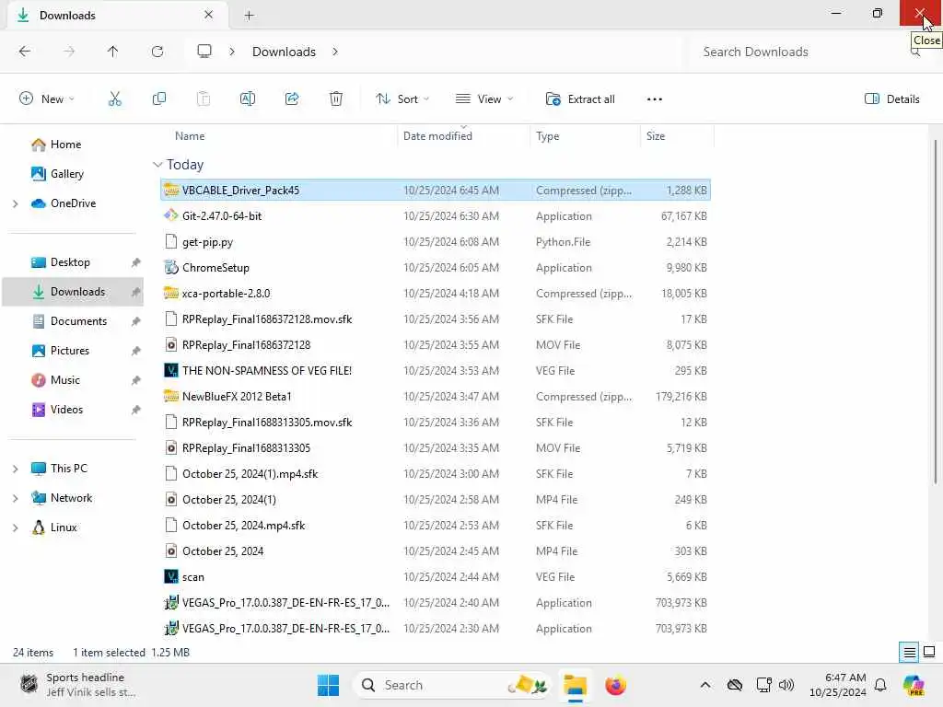The width and height of the screenshot is (943, 707).
Task: Expand the This PC tree node
Action: (x=15, y=469)
